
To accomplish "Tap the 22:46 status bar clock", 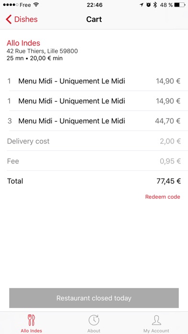I will point(94,5).
